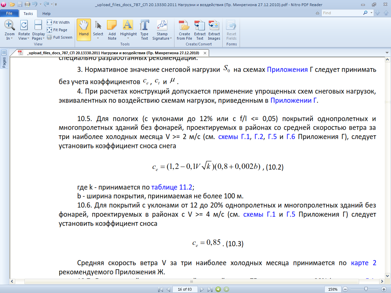Switch to the Tasks ribbon tab
Viewport: 391px width, 293px height.
click(28, 14)
